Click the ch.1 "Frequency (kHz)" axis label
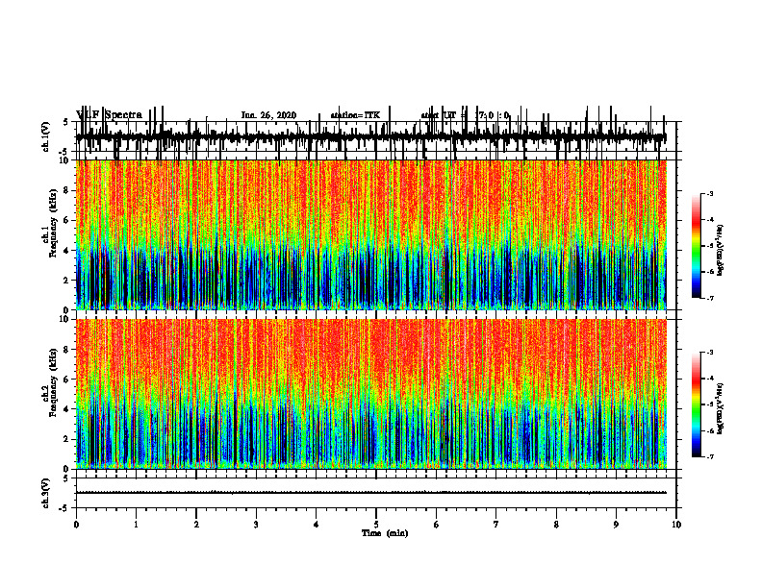Image resolution: width=762 pixels, height=588 pixels. click(x=54, y=223)
